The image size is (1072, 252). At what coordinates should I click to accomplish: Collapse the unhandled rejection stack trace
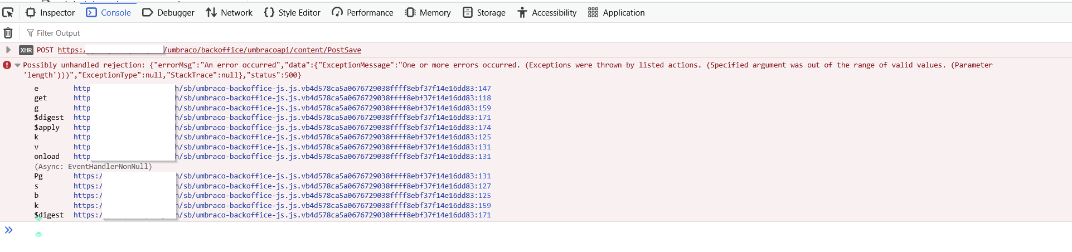18,65
